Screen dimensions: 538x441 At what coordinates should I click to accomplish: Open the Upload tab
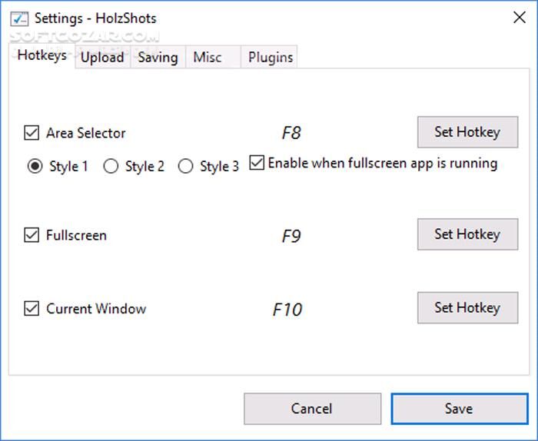(x=102, y=58)
